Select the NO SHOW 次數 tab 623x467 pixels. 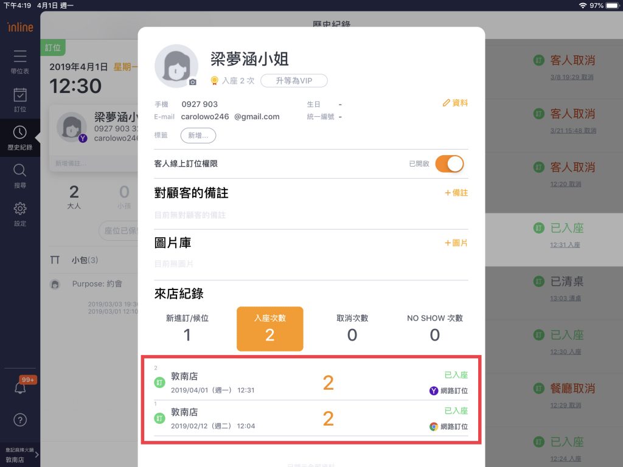point(434,328)
